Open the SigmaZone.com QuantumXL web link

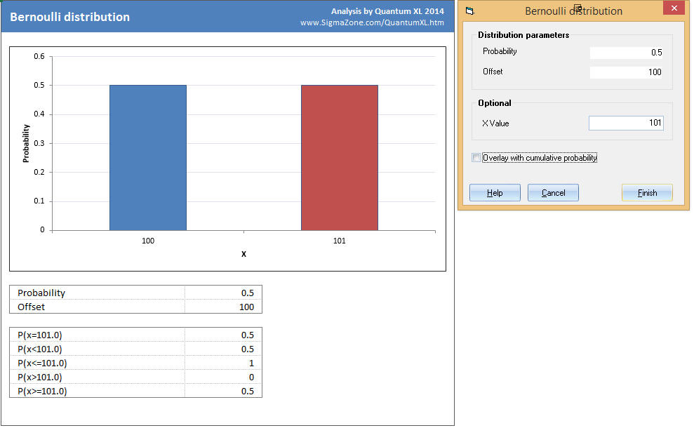coord(372,23)
